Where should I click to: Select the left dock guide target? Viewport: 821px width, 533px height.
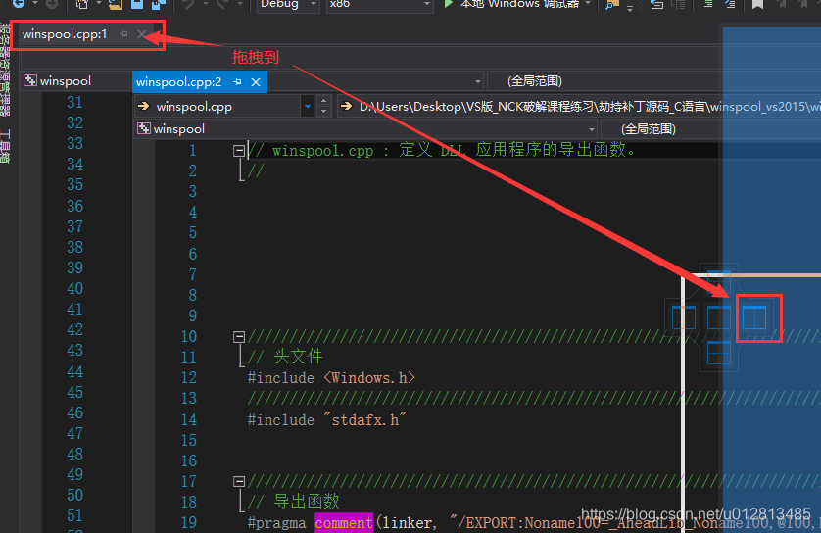click(683, 317)
